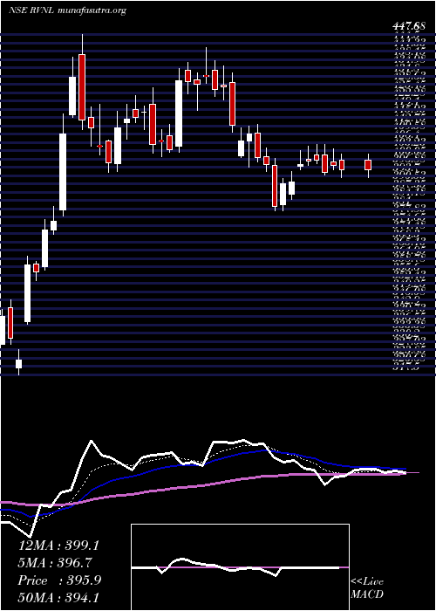
Task: Select the 447.68 top price label
Action: coord(407,26)
